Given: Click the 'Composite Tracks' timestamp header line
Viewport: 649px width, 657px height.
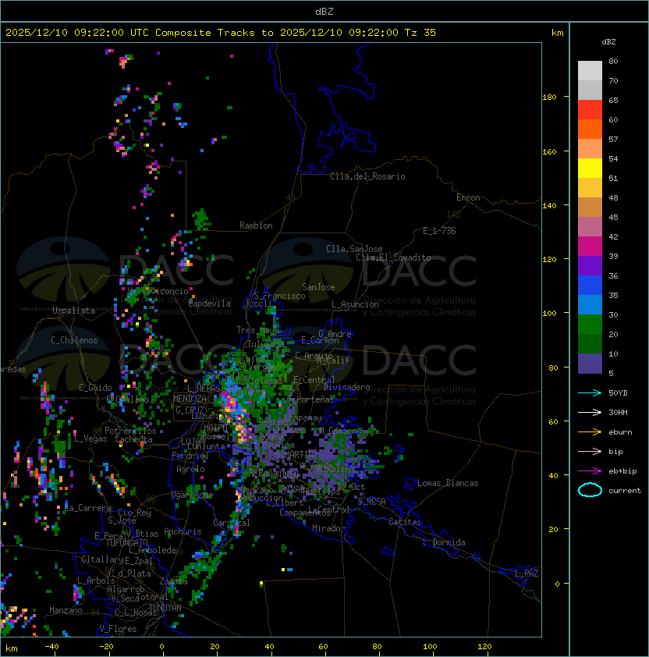Looking at the screenshot, I should [x=221, y=33].
